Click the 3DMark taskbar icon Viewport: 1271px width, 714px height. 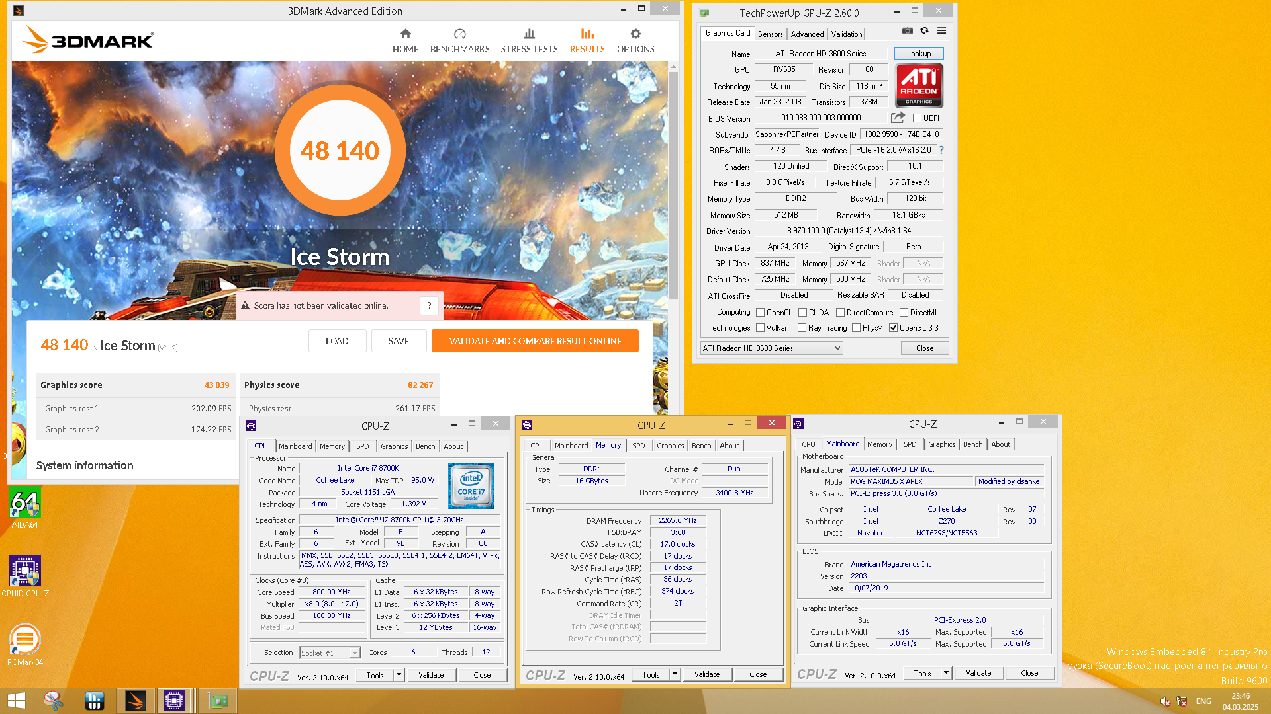pos(135,701)
